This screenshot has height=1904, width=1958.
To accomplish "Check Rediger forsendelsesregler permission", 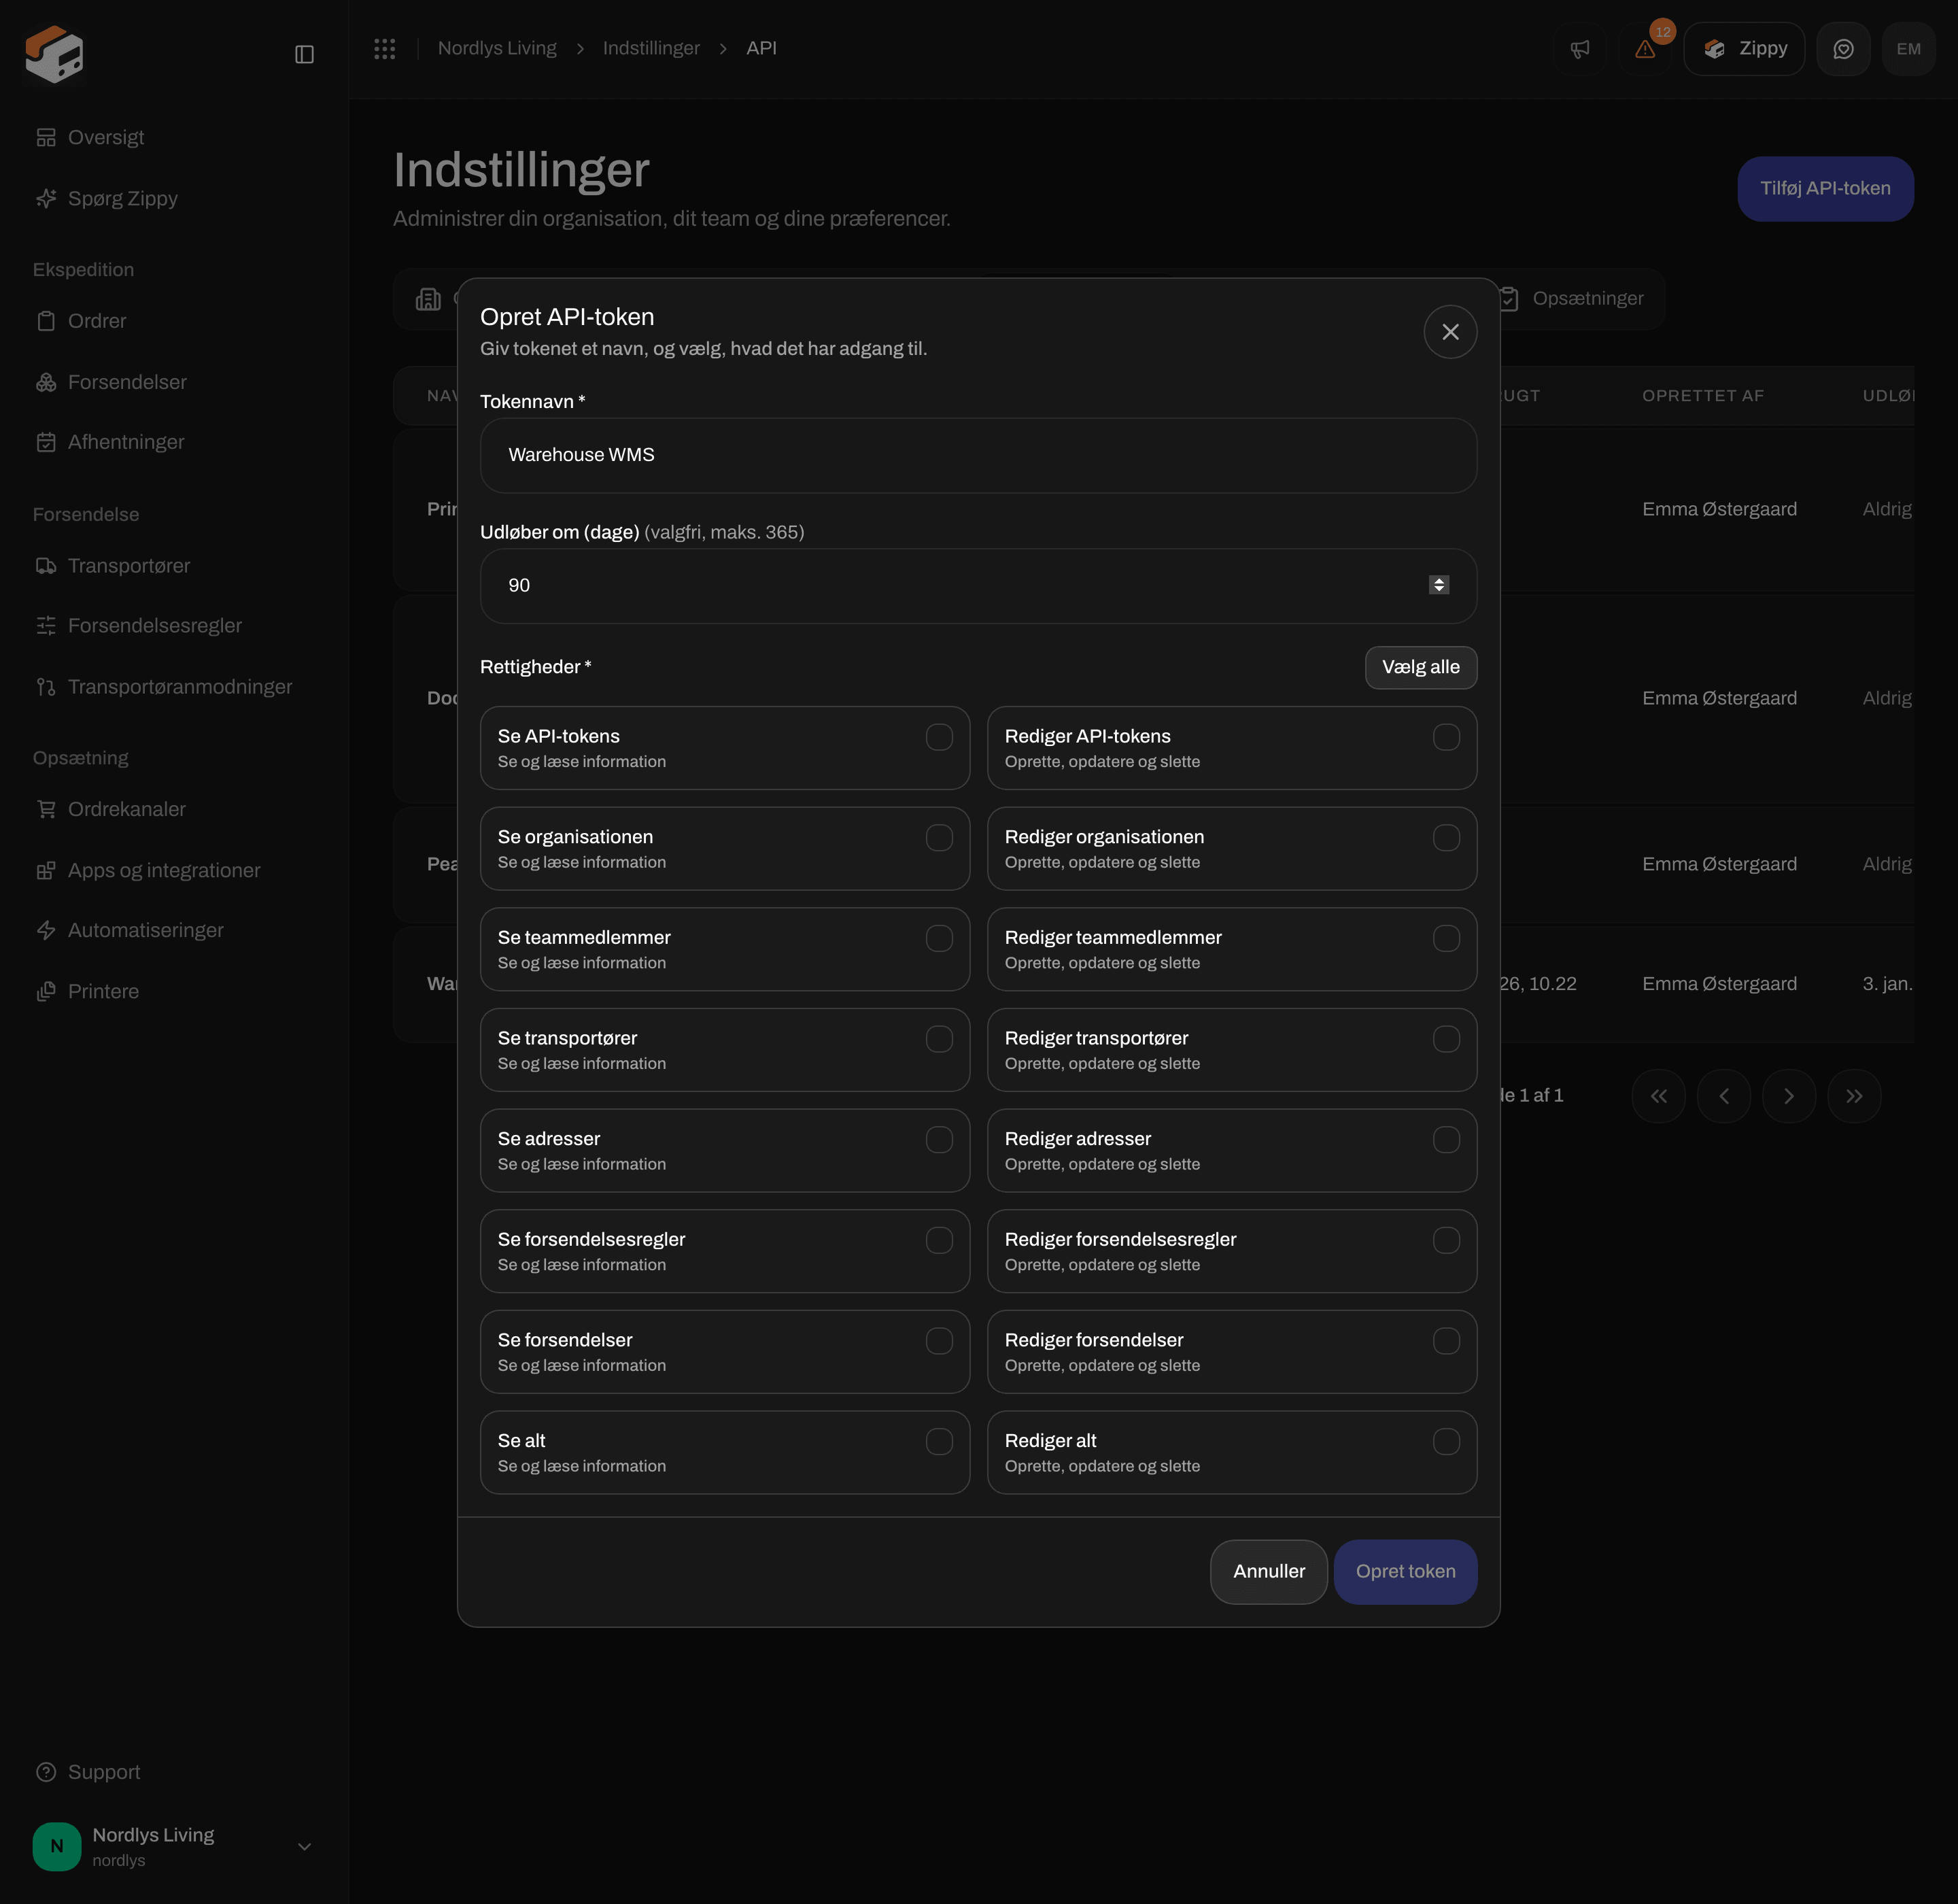I will 1446,1240.
